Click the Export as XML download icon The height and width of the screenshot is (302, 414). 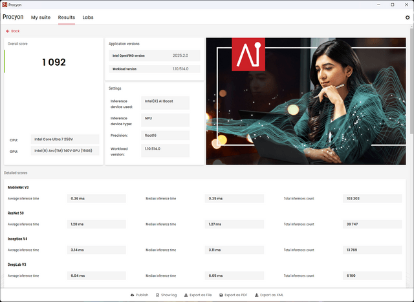pyautogui.click(x=256, y=295)
